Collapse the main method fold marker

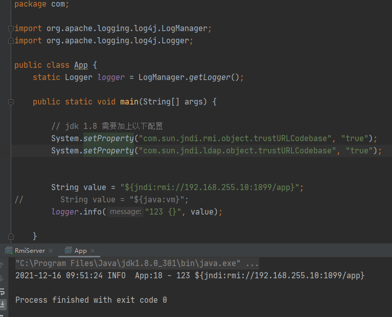(x=11, y=102)
